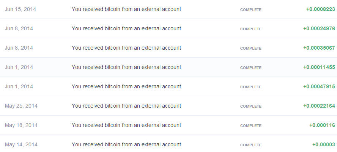Click the +0.0008223 amount
Screen dimensions: 337x152
(321, 9)
